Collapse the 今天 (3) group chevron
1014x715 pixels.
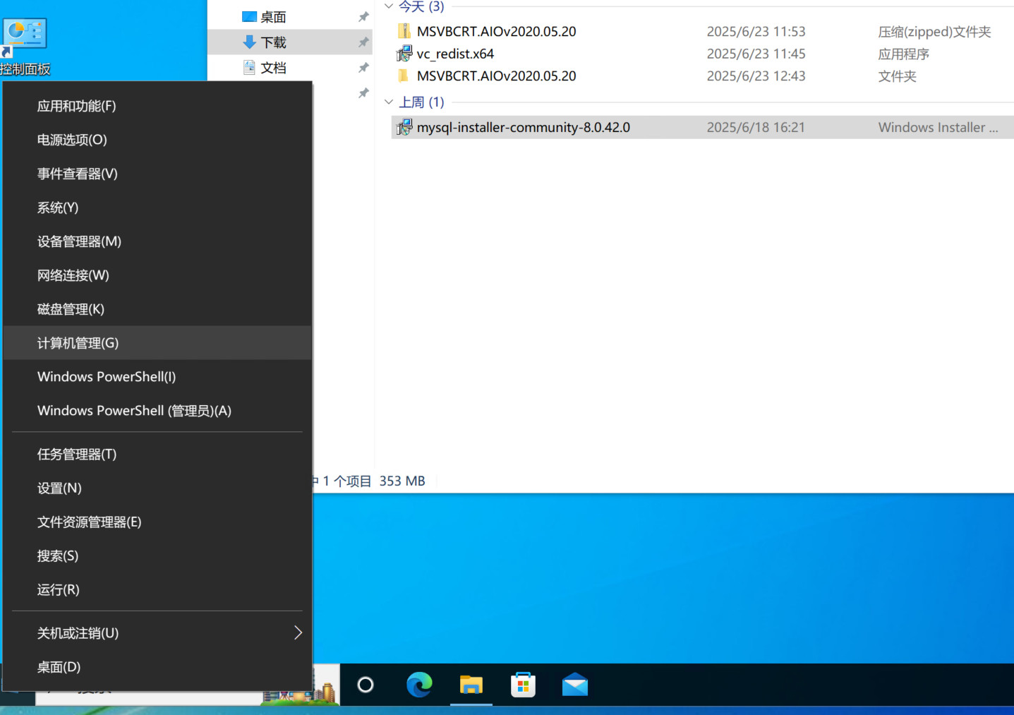point(389,6)
